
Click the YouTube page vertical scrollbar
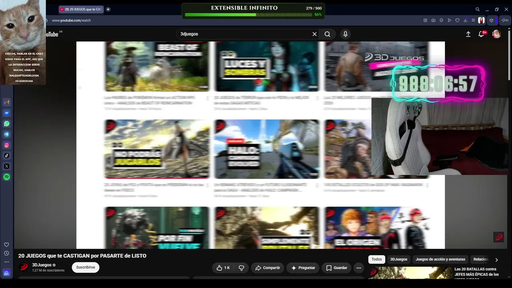[x=509, y=56]
